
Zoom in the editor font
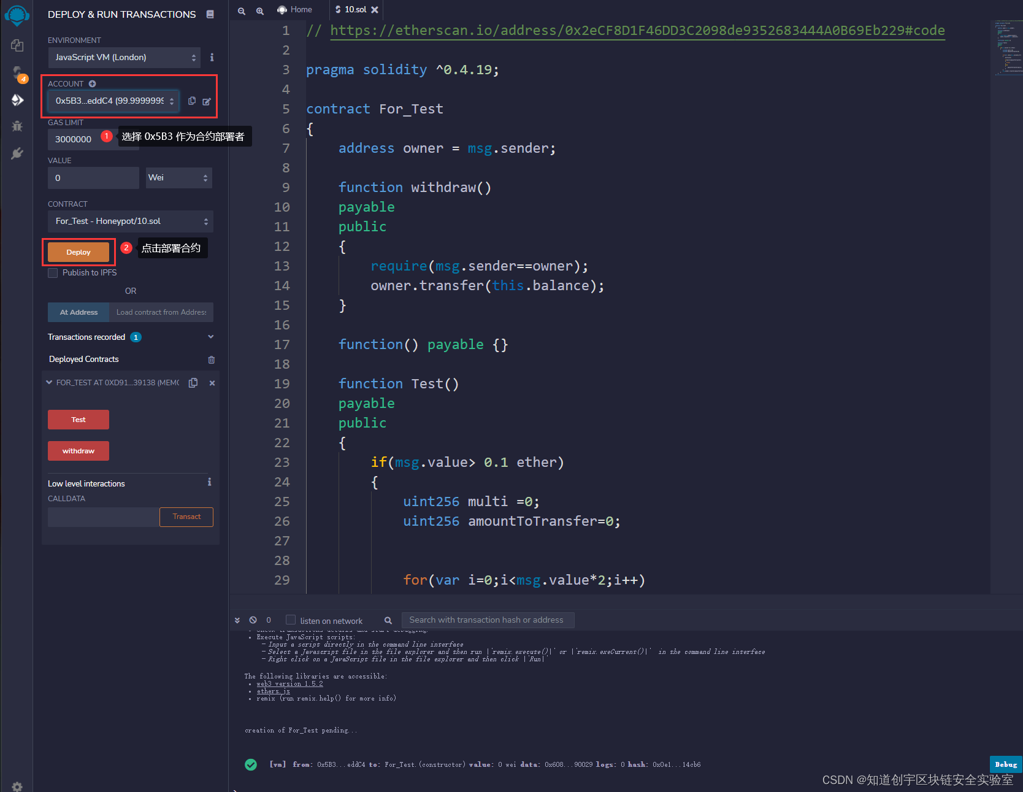260,10
